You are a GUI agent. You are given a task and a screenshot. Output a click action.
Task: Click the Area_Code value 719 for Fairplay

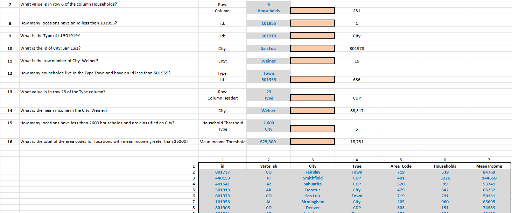(401, 172)
